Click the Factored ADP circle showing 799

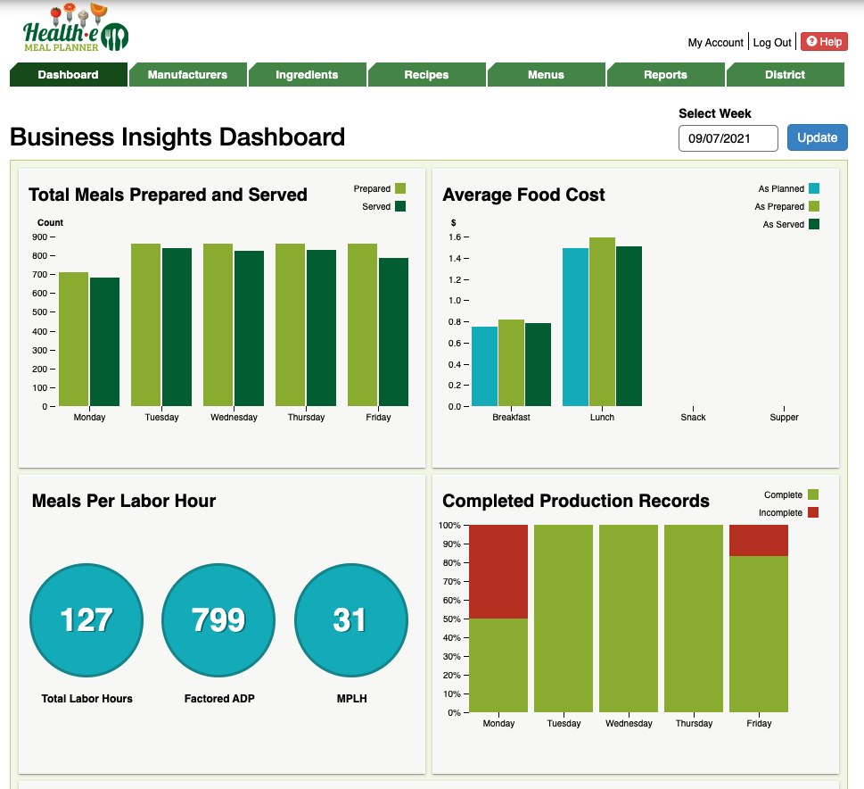click(218, 620)
